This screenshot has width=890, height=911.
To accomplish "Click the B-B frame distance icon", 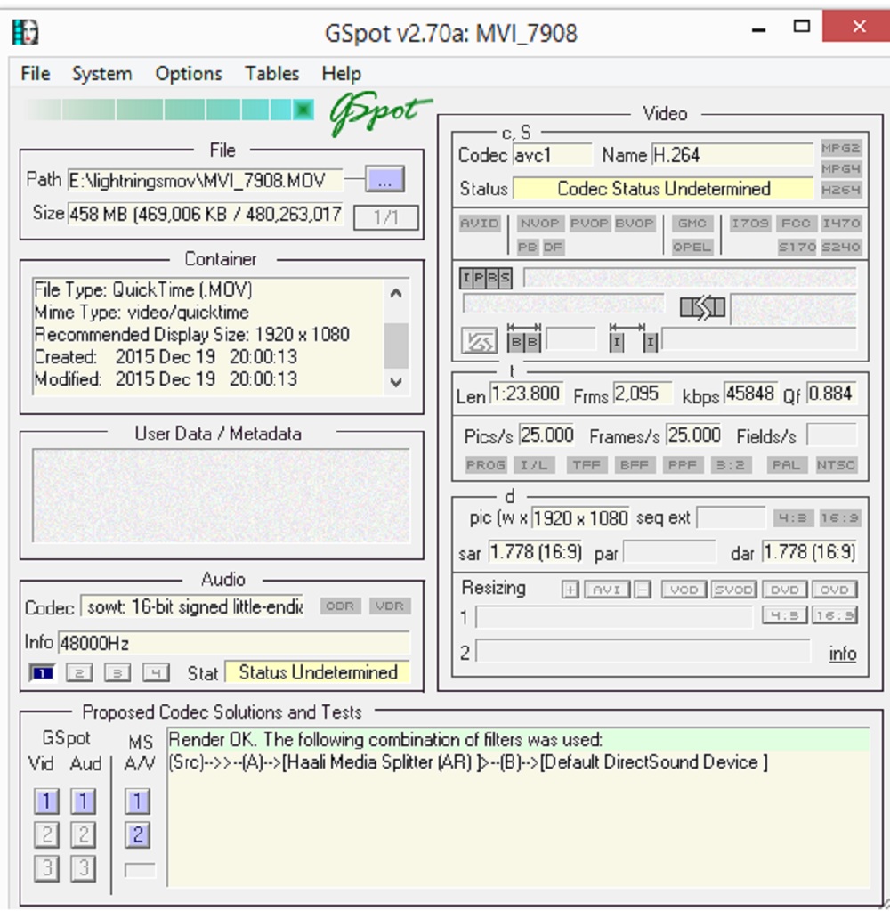I will (524, 338).
